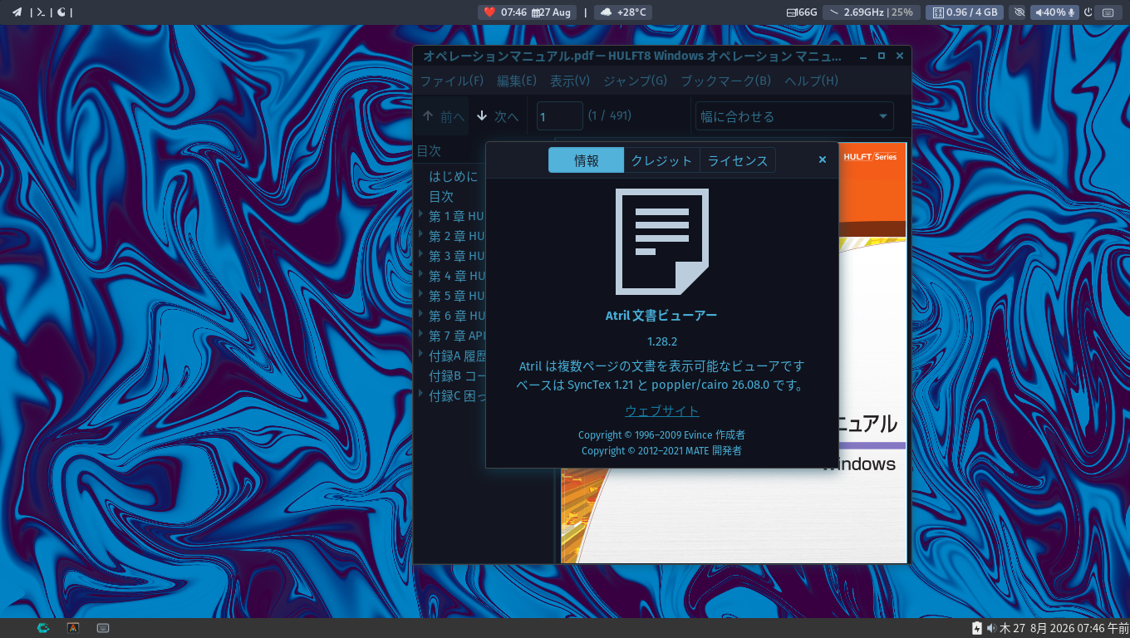This screenshot has height=638, width=1130.
Task: Click the keyboard icon in the top bar
Action: click(x=1108, y=12)
